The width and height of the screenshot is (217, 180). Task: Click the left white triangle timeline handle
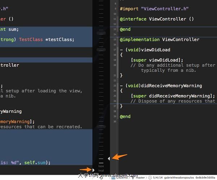(x=93, y=170)
